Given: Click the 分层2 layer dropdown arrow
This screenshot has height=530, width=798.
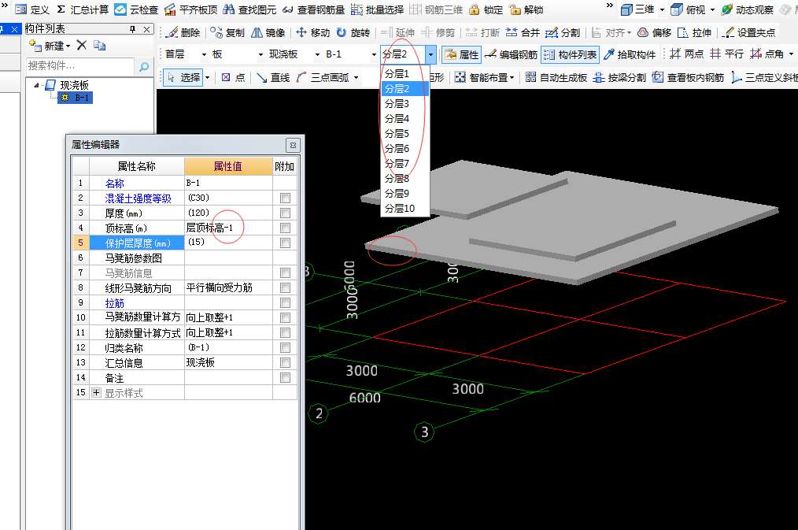Looking at the screenshot, I should click(430, 54).
